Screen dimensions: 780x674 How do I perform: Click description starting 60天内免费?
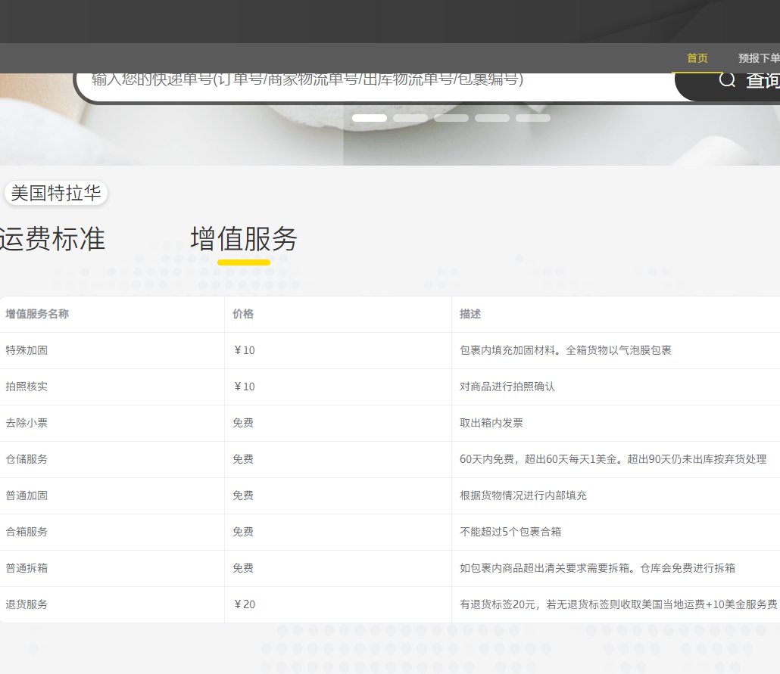coord(613,458)
